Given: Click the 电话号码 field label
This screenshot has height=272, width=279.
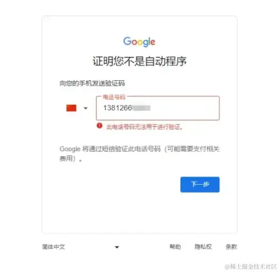Looking at the screenshot, I should click(114, 97).
